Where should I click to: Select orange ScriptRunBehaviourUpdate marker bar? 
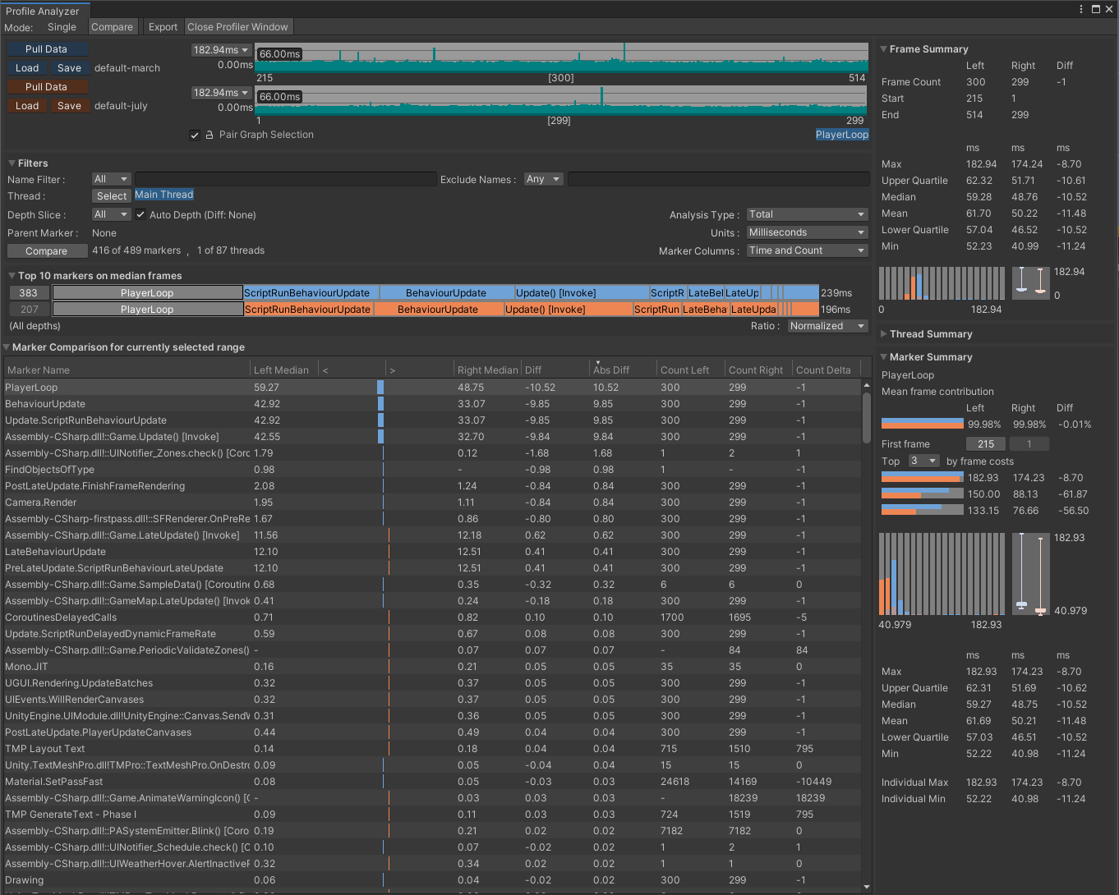click(x=308, y=310)
